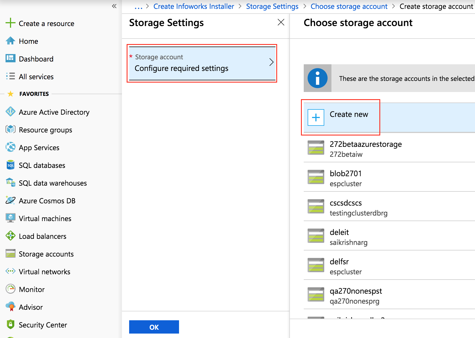The width and height of the screenshot is (475, 338).
Task: Click the FAVORITES star icon
Action: tap(11, 94)
